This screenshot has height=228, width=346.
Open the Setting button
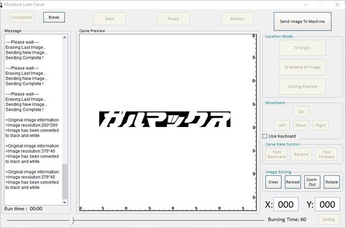pos(329,219)
